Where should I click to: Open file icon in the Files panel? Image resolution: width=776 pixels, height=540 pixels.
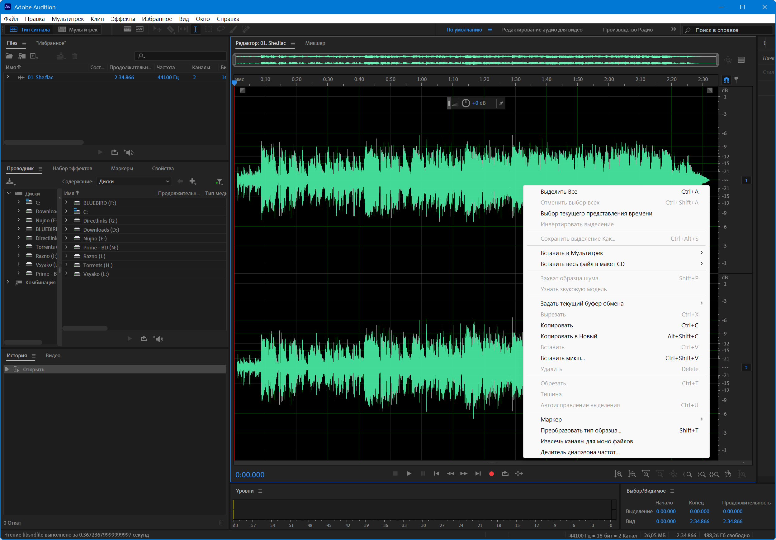coord(9,56)
